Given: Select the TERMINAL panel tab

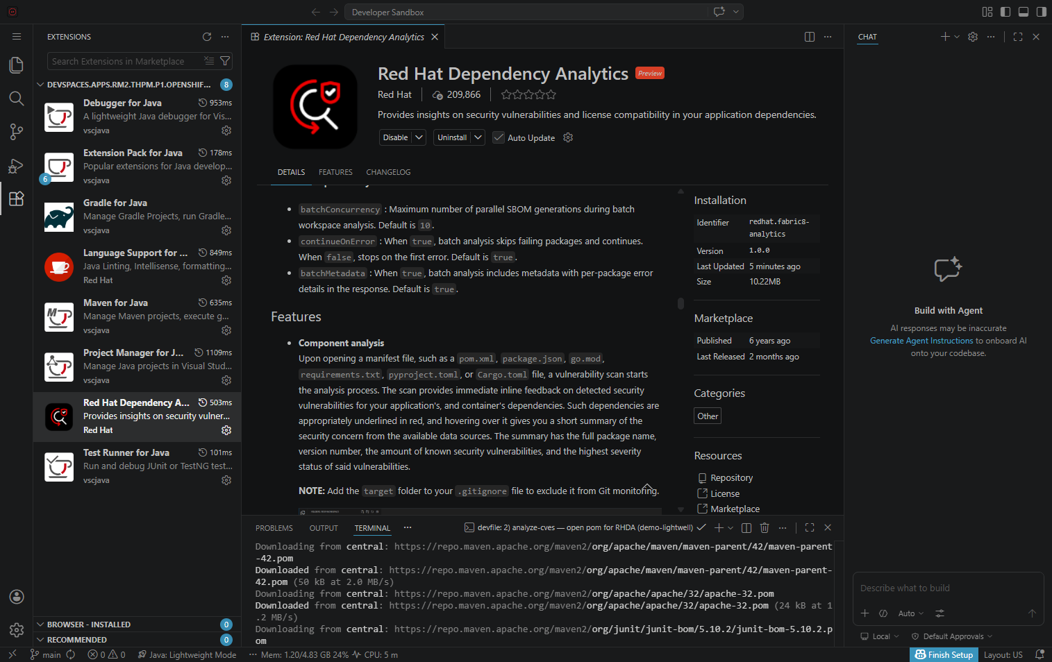Looking at the screenshot, I should 372,528.
